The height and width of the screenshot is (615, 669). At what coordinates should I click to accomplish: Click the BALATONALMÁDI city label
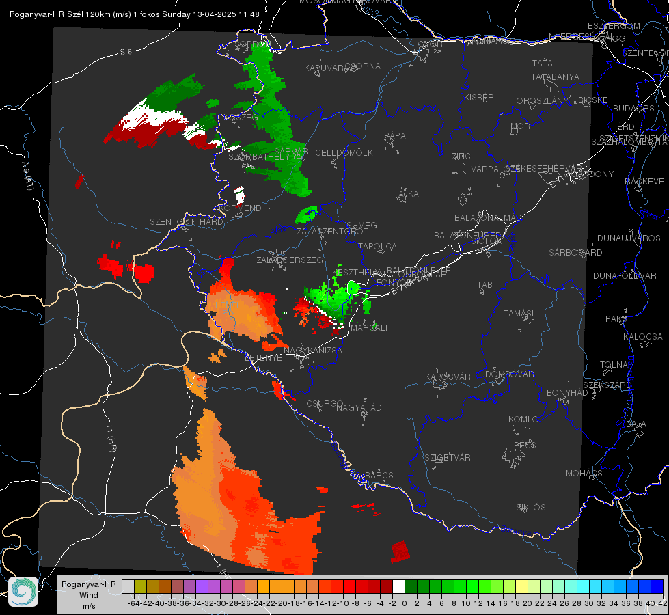click(489, 217)
